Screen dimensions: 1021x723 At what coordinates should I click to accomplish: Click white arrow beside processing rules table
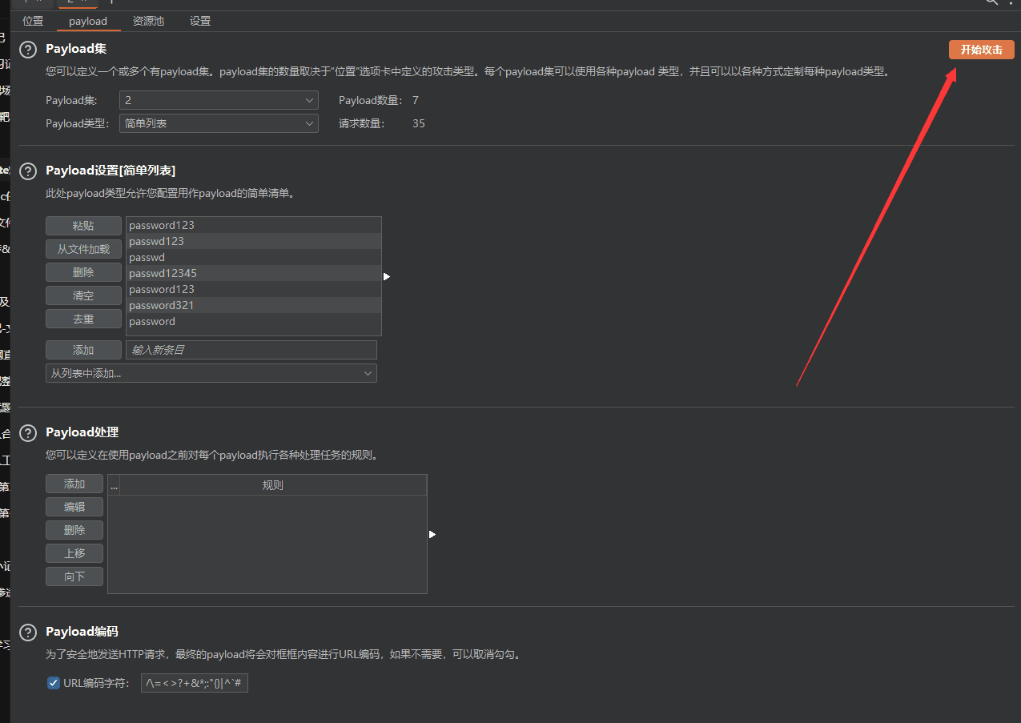tap(432, 534)
